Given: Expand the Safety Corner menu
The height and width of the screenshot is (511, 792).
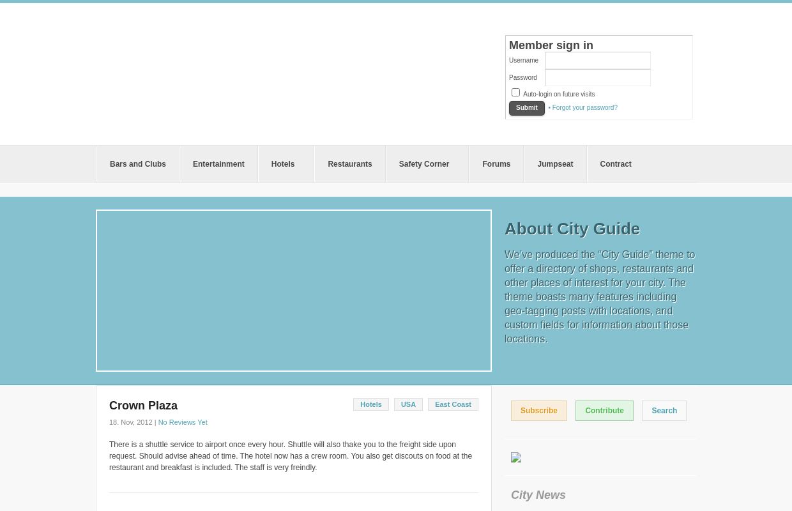Looking at the screenshot, I should click(424, 164).
